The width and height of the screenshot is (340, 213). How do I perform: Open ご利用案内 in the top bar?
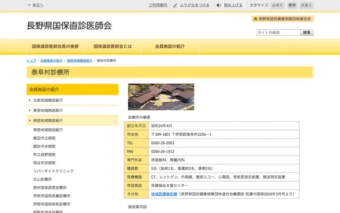tap(158, 5)
